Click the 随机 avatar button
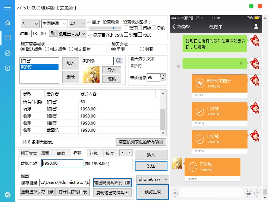Viewport: 269px width, 202px height. (x=112, y=79)
